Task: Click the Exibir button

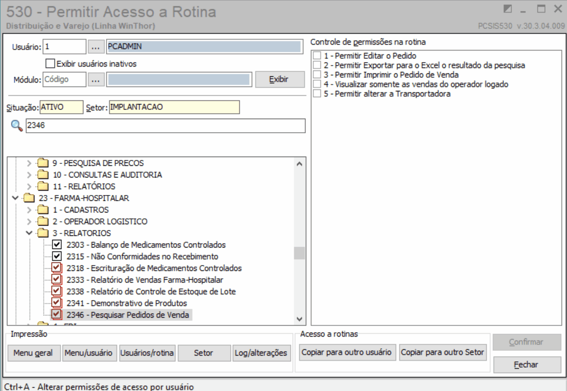Action: point(280,79)
